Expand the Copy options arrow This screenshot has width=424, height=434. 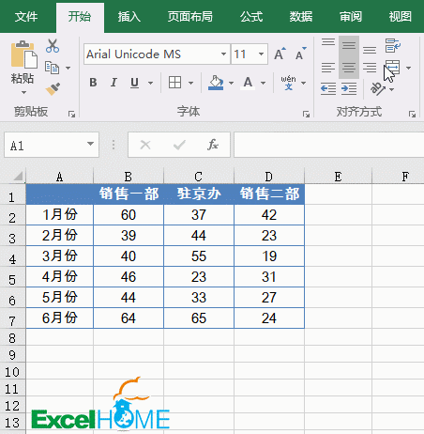pyautogui.click(x=68, y=68)
